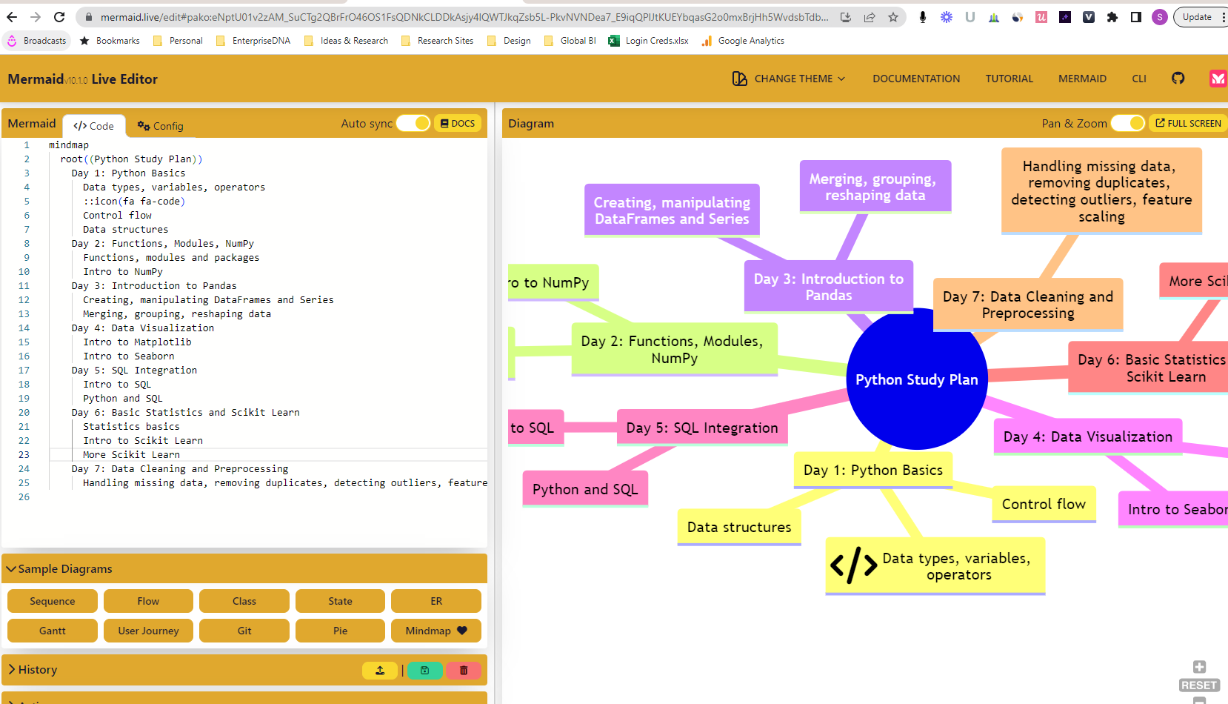Toggle the Auto sync switch
This screenshot has height=704, width=1228.
click(413, 123)
